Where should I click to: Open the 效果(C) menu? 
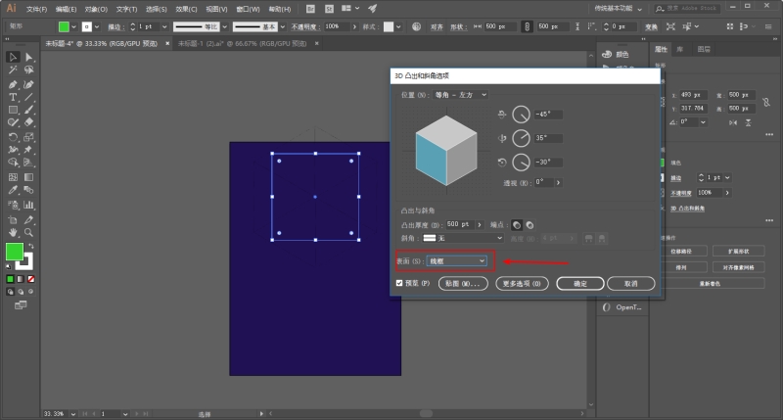point(186,9)
